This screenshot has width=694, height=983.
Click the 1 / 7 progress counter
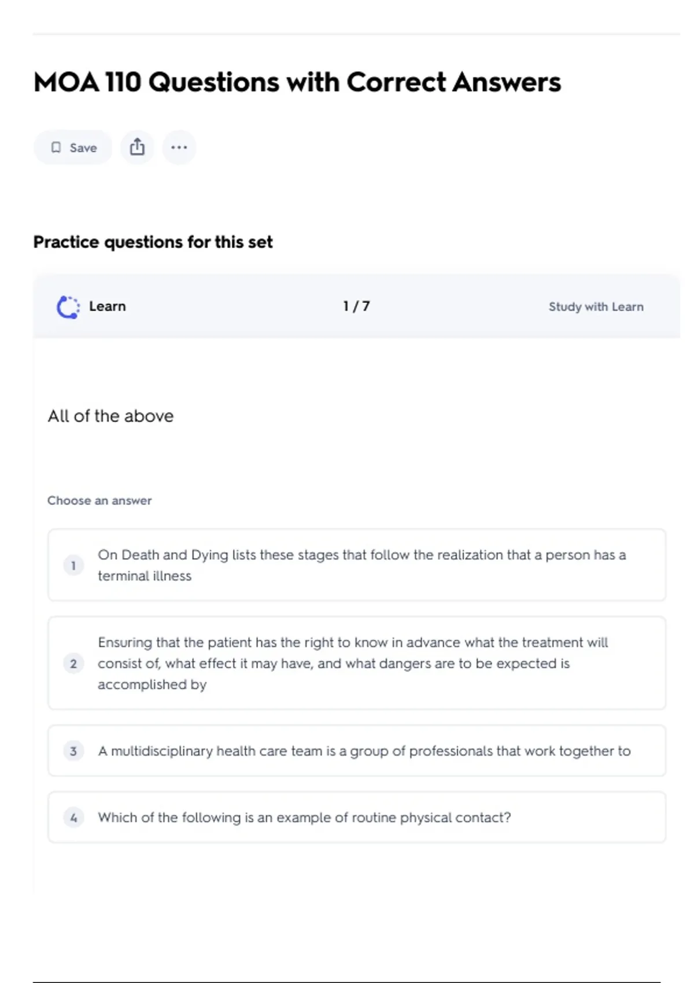click(356, 306)
